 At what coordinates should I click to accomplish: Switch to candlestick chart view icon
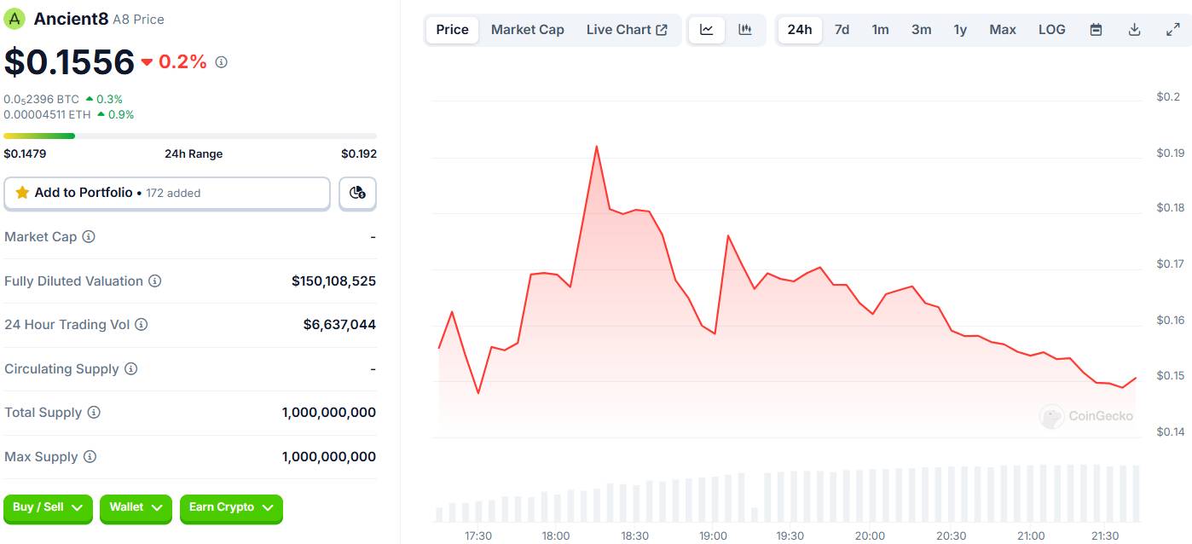[x=745, y=30]
